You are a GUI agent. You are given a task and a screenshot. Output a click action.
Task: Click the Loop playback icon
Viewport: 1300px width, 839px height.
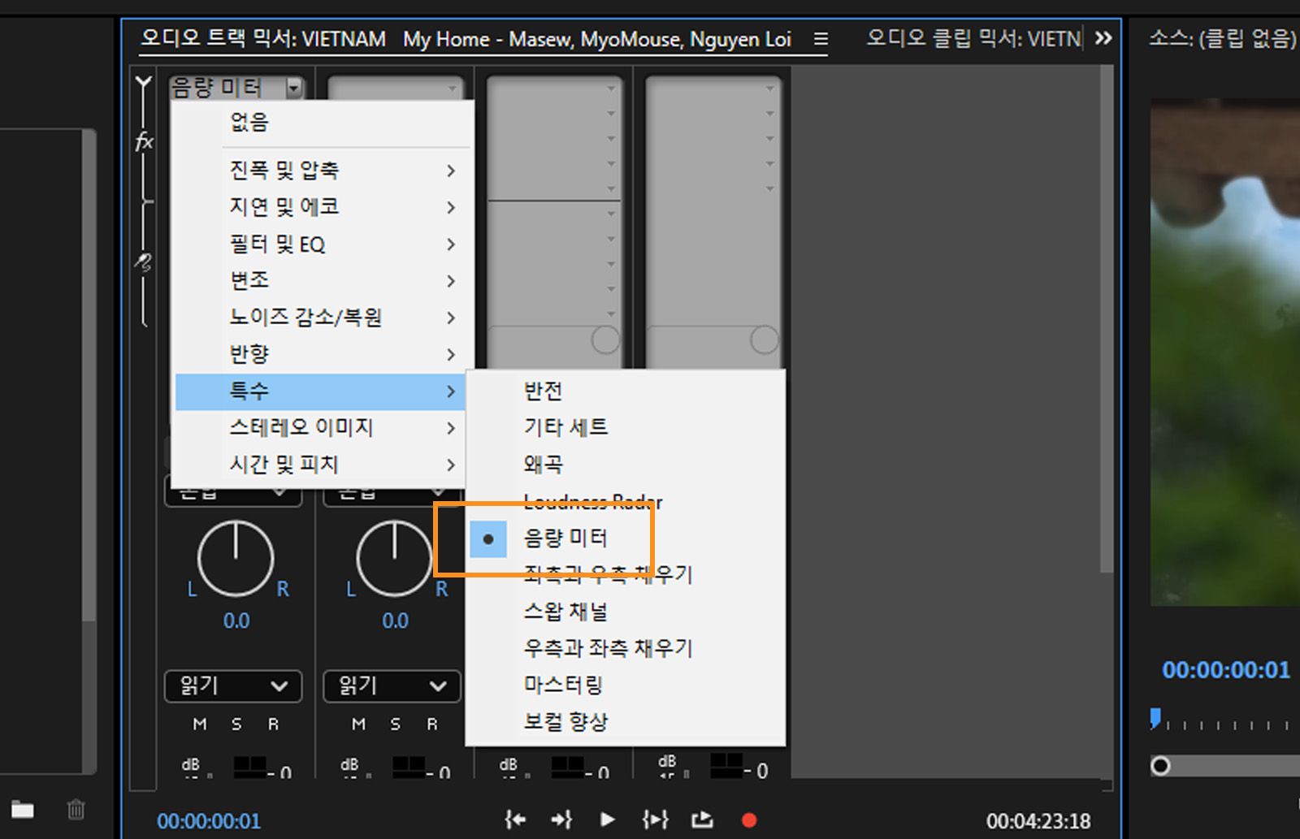pos(702,820)
